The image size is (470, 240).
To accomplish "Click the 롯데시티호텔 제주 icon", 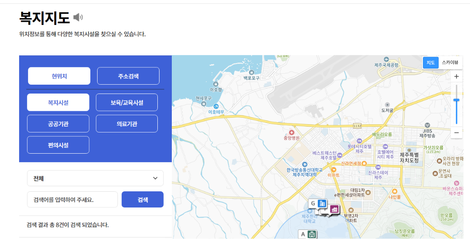I will point(359,141).
